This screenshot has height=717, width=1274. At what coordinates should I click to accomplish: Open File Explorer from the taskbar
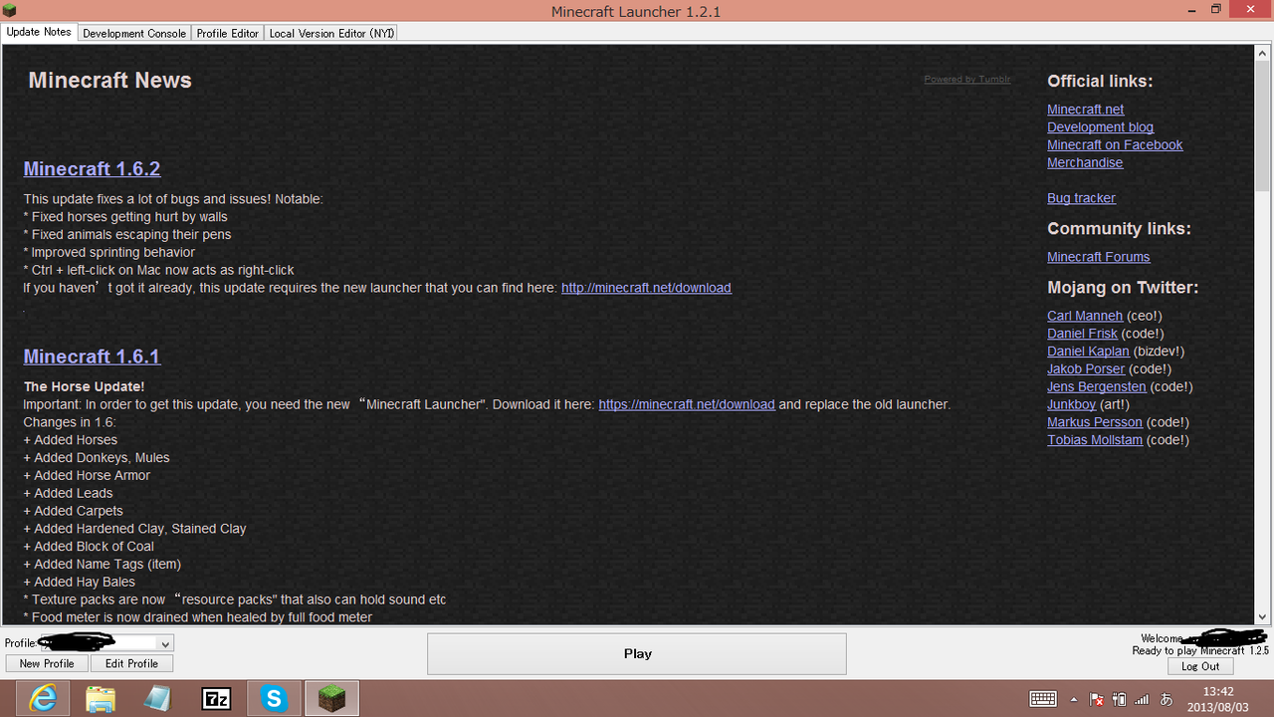pos(101,699)
